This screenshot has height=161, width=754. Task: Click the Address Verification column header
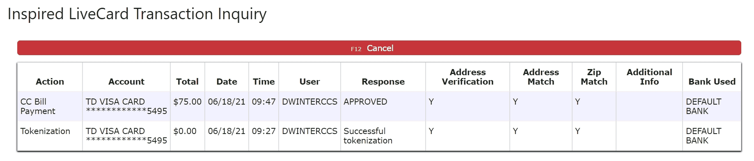468,77
